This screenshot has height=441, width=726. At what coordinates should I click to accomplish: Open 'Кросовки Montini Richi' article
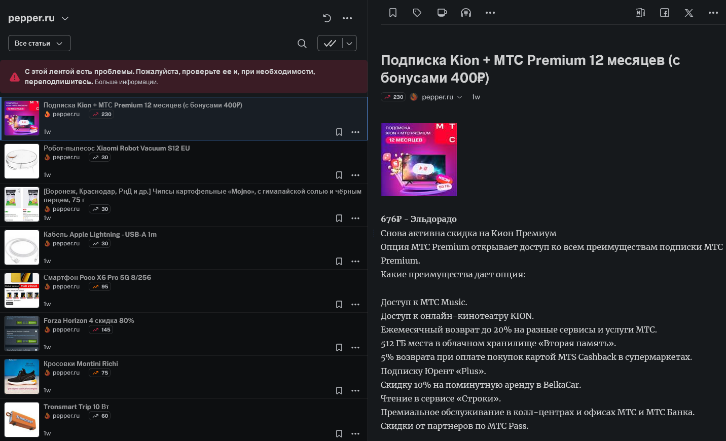coord(81,363)
